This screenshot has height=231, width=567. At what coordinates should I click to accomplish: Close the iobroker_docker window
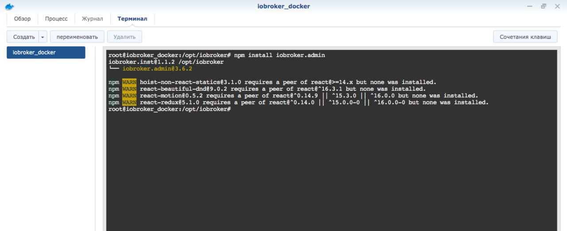(x=557, y=6)
